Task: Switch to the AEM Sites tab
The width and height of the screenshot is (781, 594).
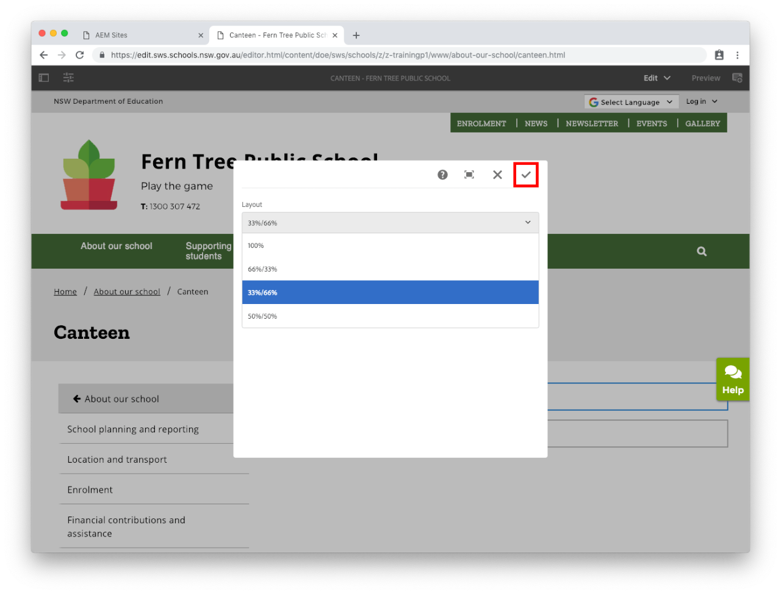Action: (142, 35)
